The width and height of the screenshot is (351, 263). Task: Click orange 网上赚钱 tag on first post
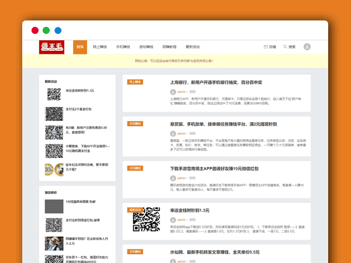(x=135, y=82)
